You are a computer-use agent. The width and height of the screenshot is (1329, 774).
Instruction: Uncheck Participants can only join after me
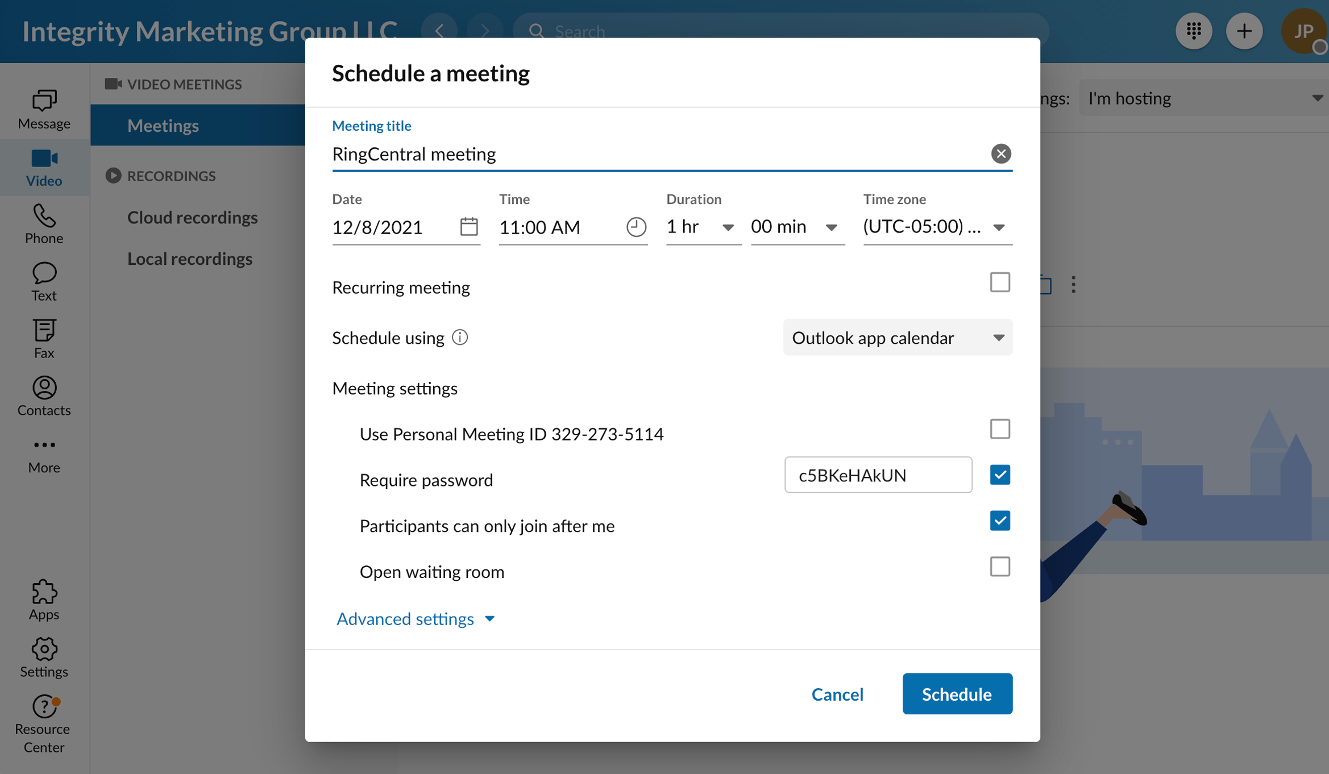[x=999, y=521]
